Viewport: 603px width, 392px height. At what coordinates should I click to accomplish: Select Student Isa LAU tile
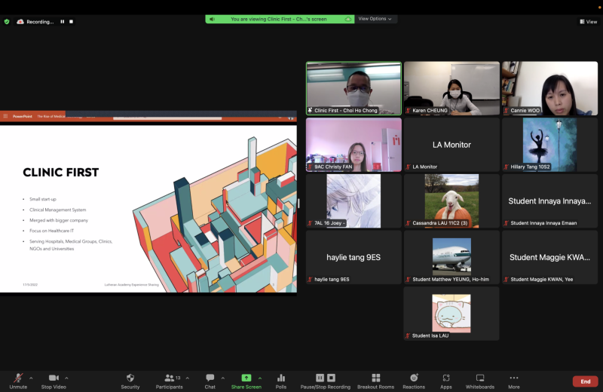pyautogui.click(x=451, y=313)
